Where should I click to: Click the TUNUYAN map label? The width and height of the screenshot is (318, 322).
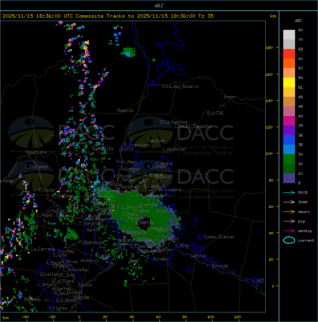tap(81, 298)
